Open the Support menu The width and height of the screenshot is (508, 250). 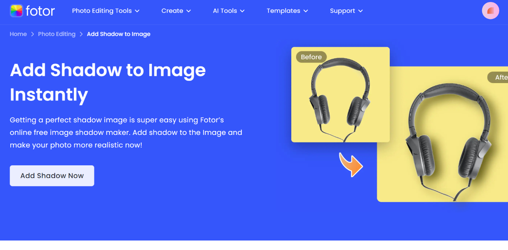[346, 11]
